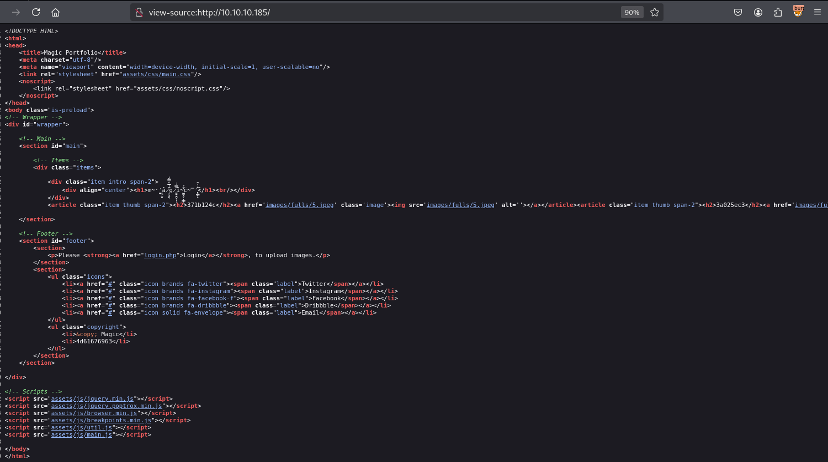The image size is (828, 462).
Task: Open the assets/js/breakpoints.min.js link
Action: [x=102, y=420]
